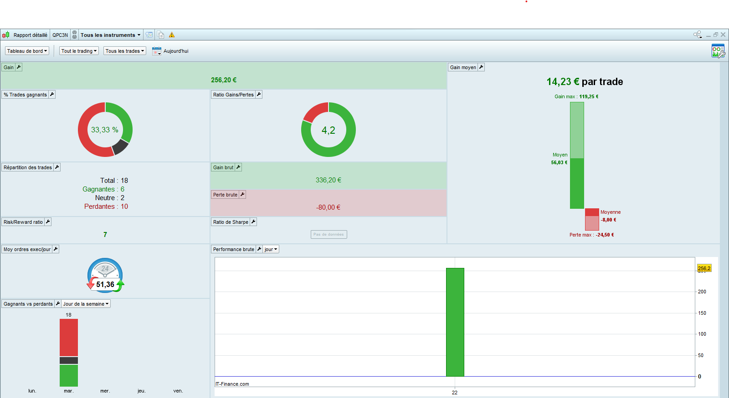This screenshot has width=729, height=398.
Task: Click the green performance bar for day 22
Action: coord(455,322)
